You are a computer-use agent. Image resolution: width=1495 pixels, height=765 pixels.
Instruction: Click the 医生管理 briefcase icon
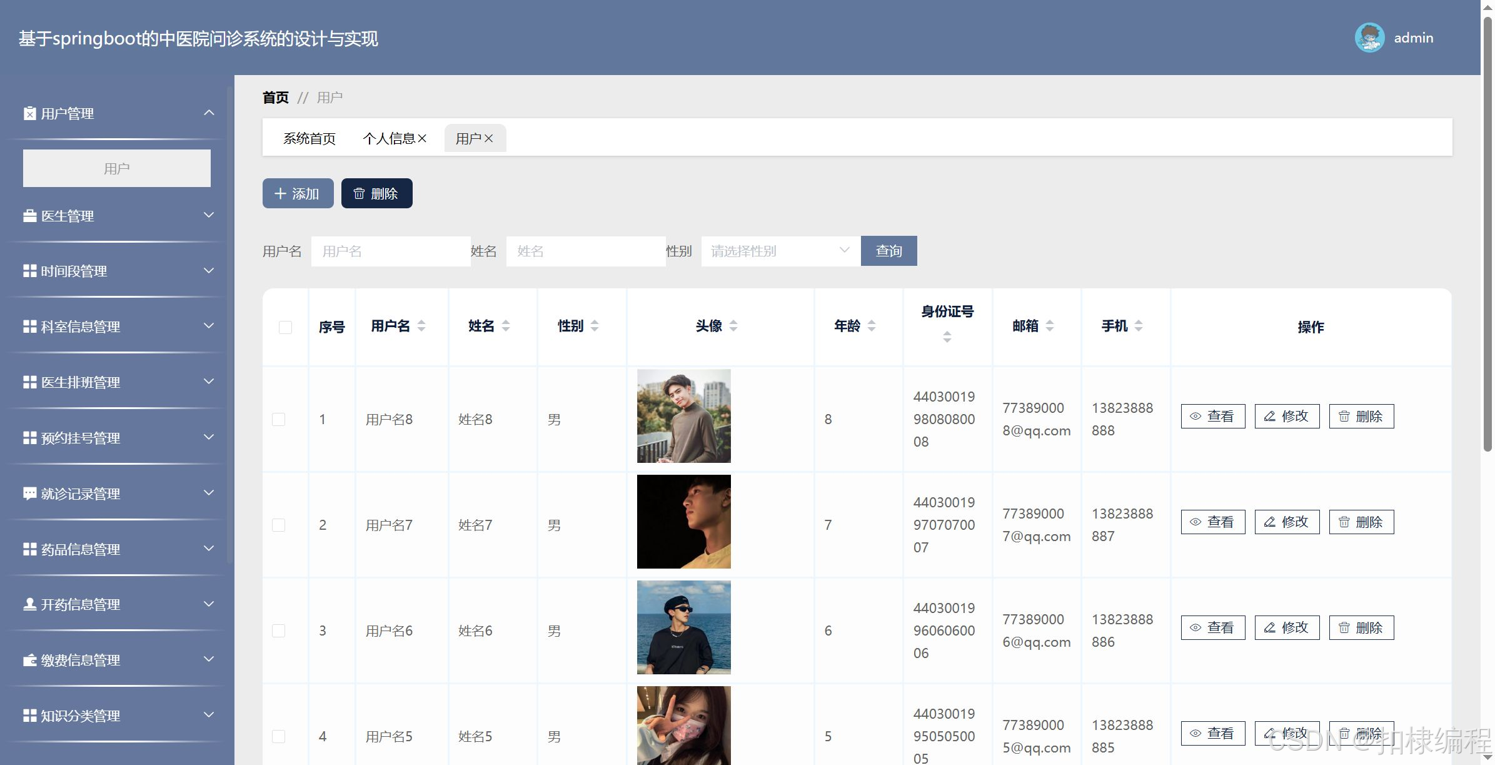[x=29, y=216]
